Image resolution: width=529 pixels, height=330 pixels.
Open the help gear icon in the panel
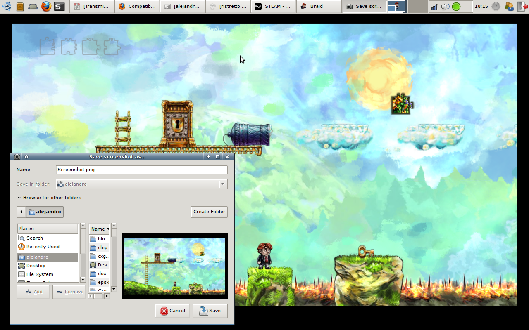(496, 7)
